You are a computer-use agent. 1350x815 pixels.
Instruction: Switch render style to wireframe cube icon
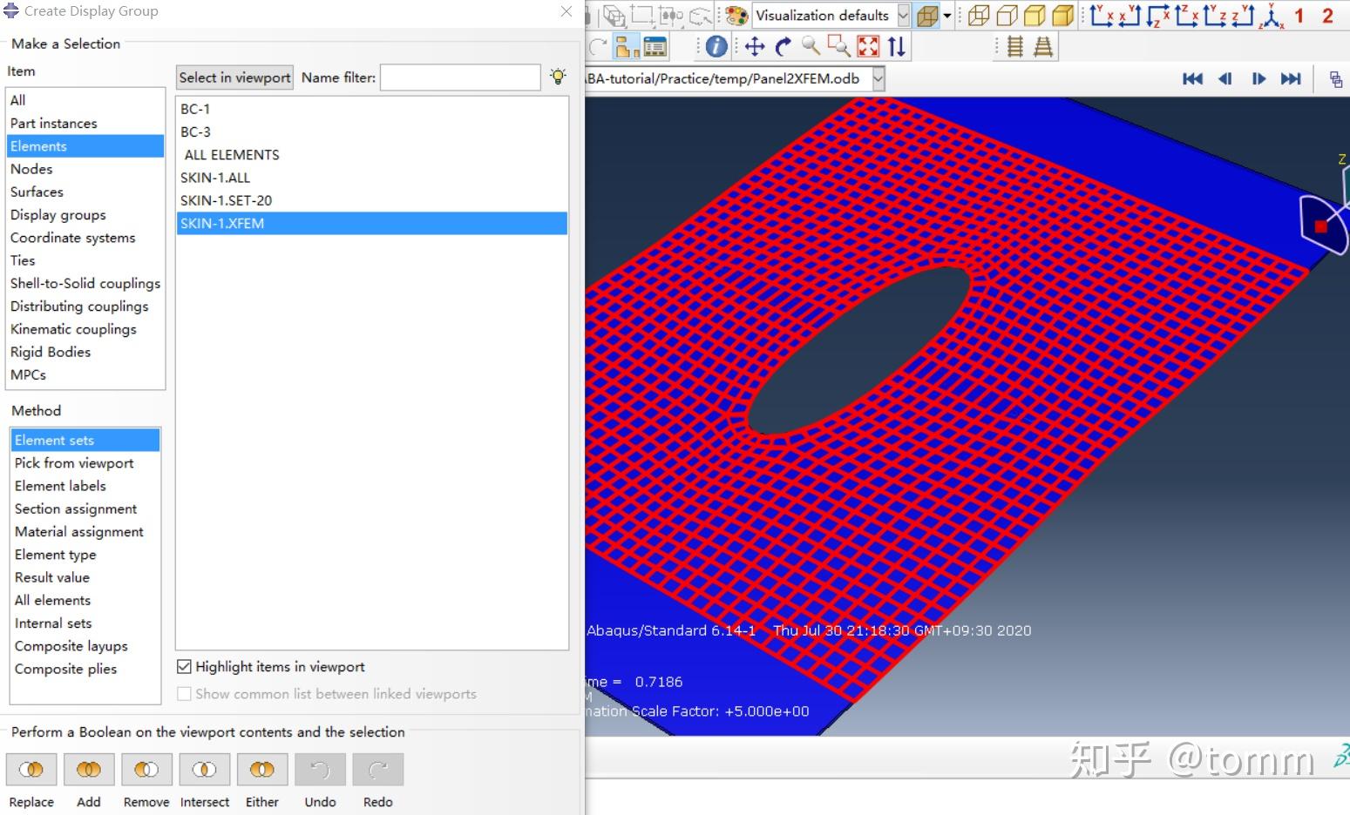coord(978,15)
